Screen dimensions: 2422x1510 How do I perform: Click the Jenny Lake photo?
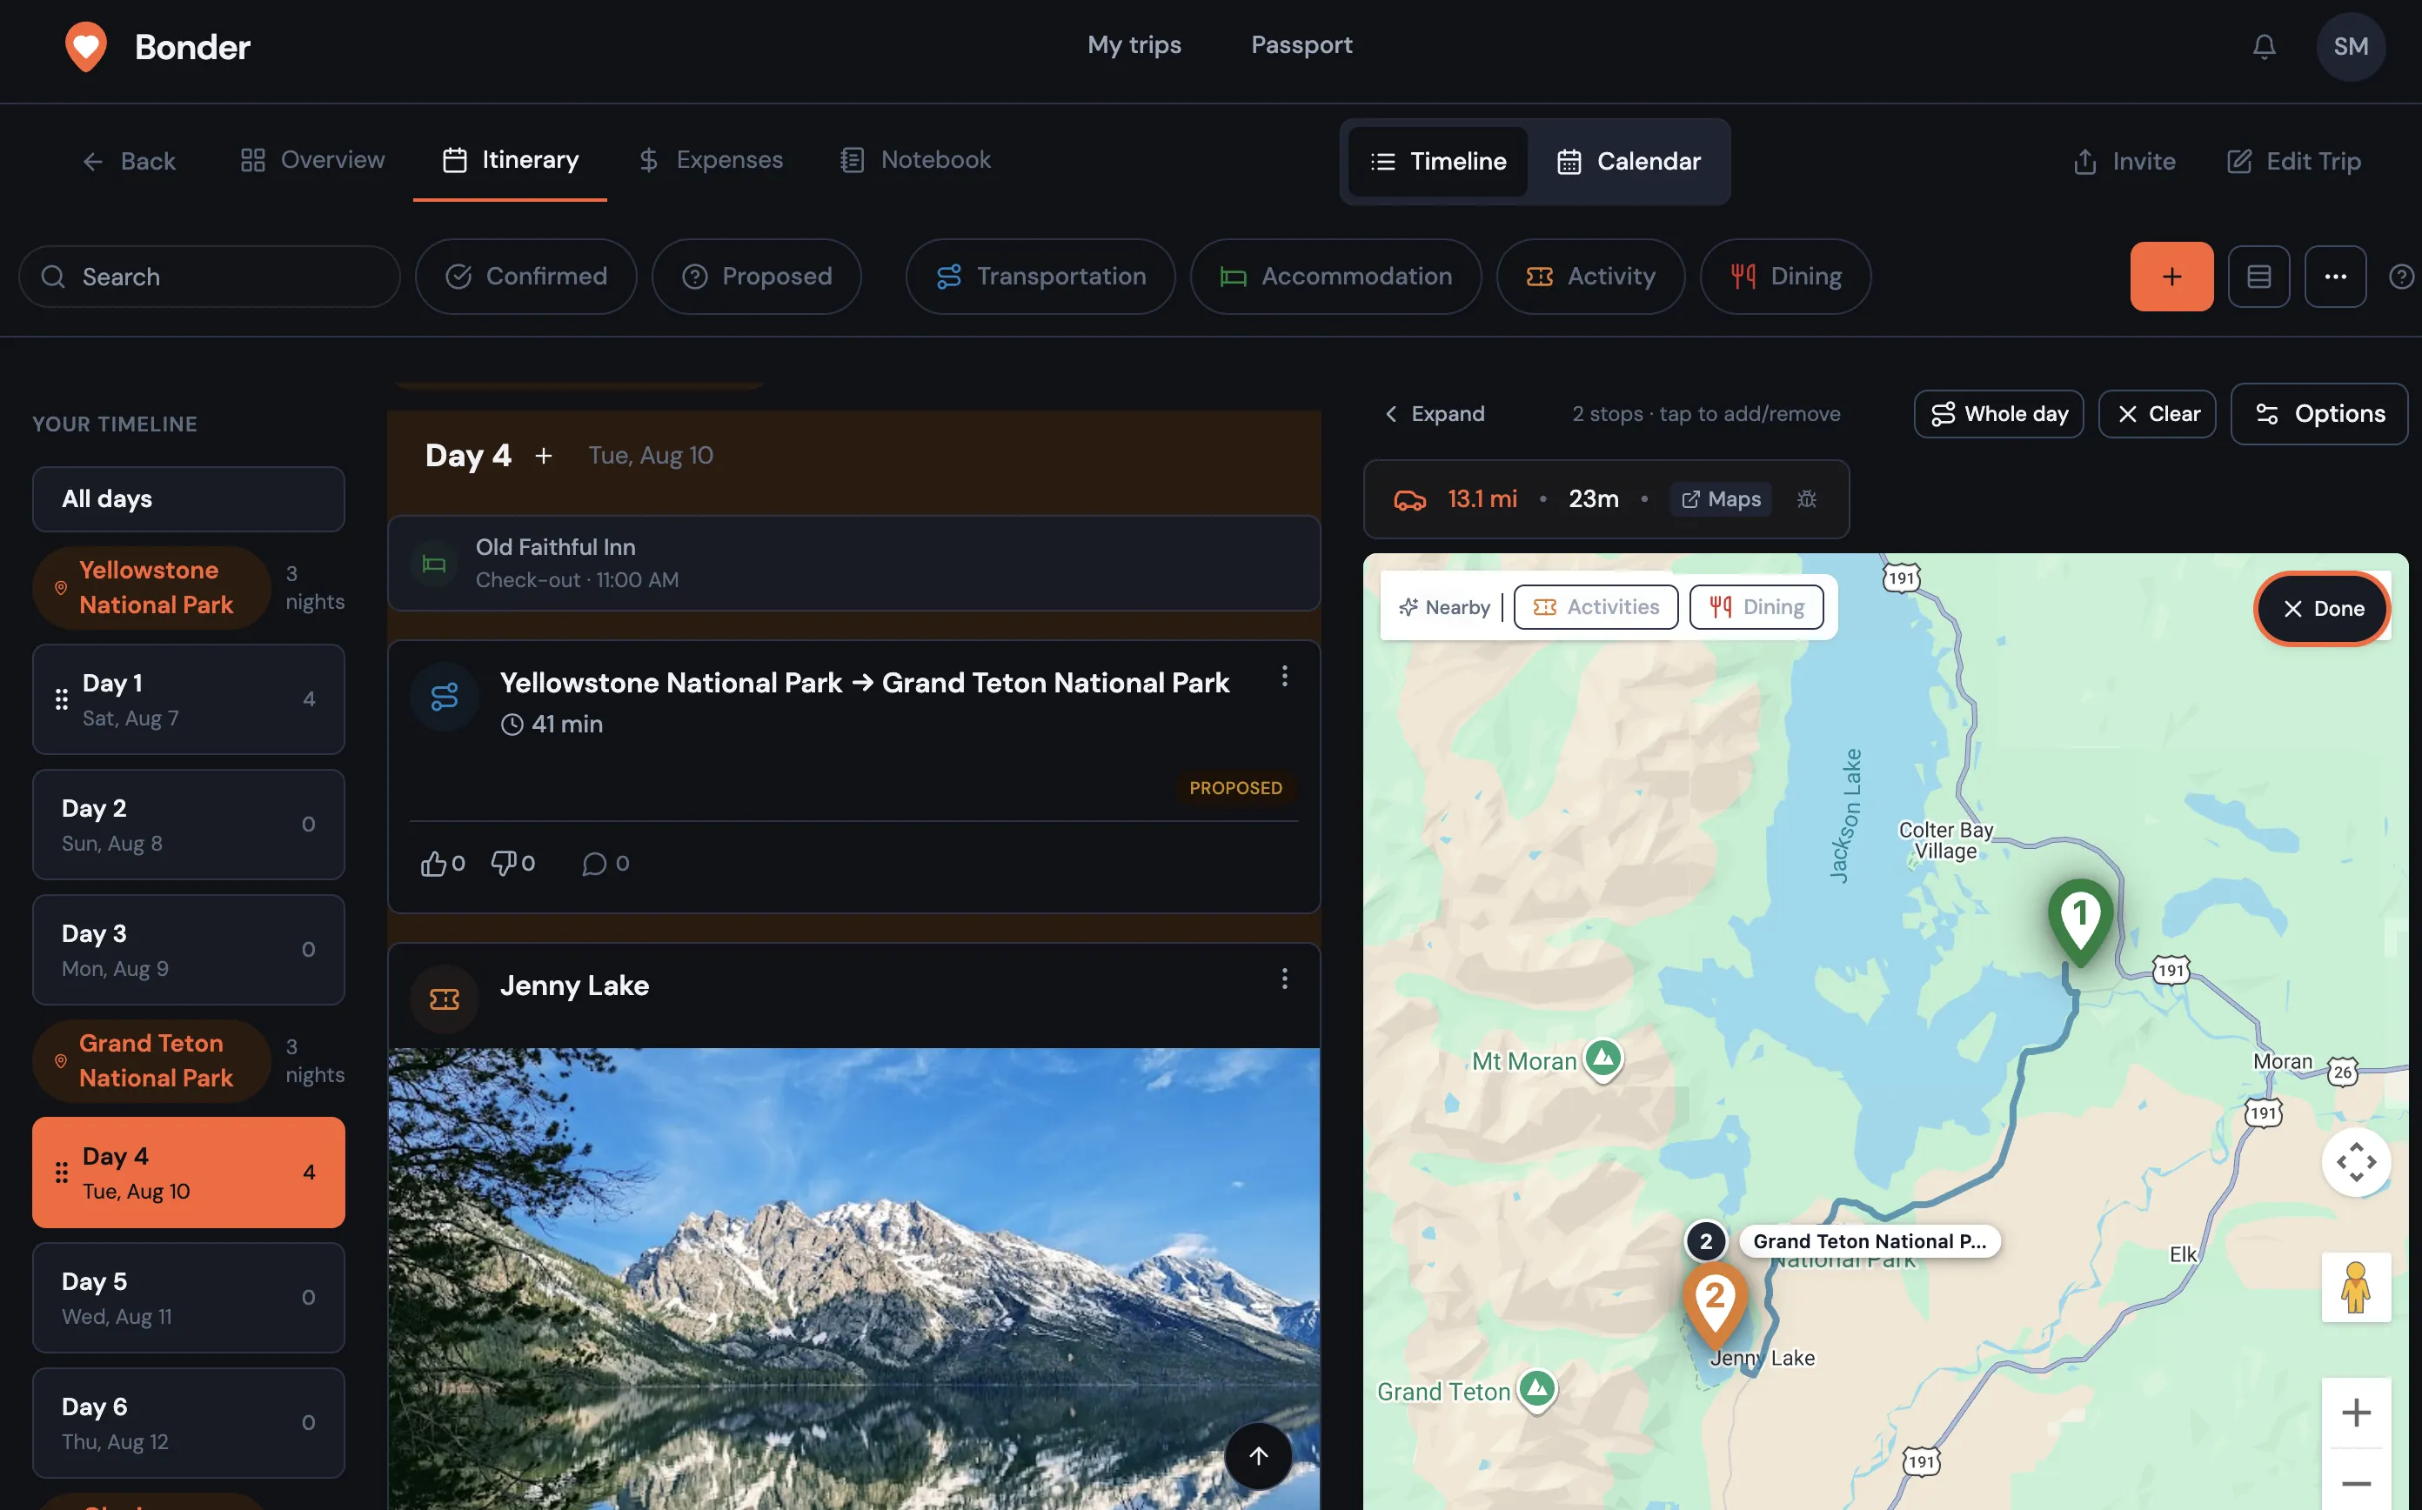coord(854,1279)
